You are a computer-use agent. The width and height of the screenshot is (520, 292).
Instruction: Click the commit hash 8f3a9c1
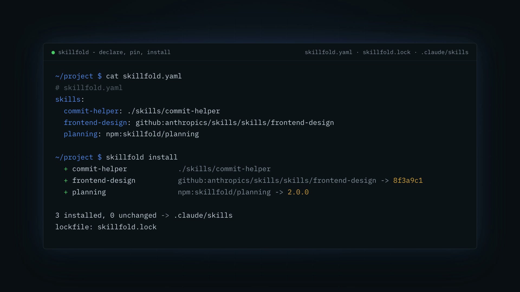click(408, 181)
